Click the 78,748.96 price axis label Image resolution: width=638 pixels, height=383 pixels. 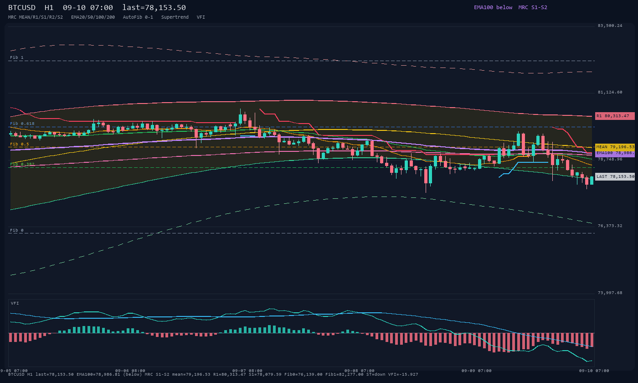pos(610,159)
